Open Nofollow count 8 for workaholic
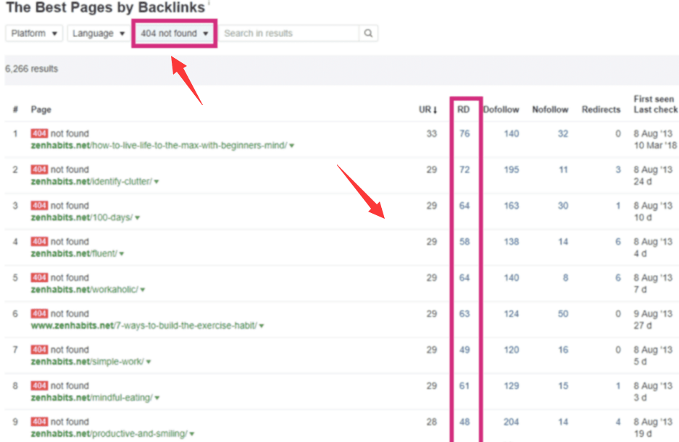Image resolution: width=679 pixels, height=442 pixels. click(565, 278)
